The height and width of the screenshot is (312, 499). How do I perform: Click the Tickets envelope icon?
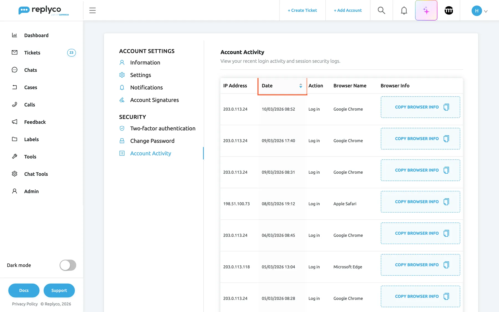[14, 52]
